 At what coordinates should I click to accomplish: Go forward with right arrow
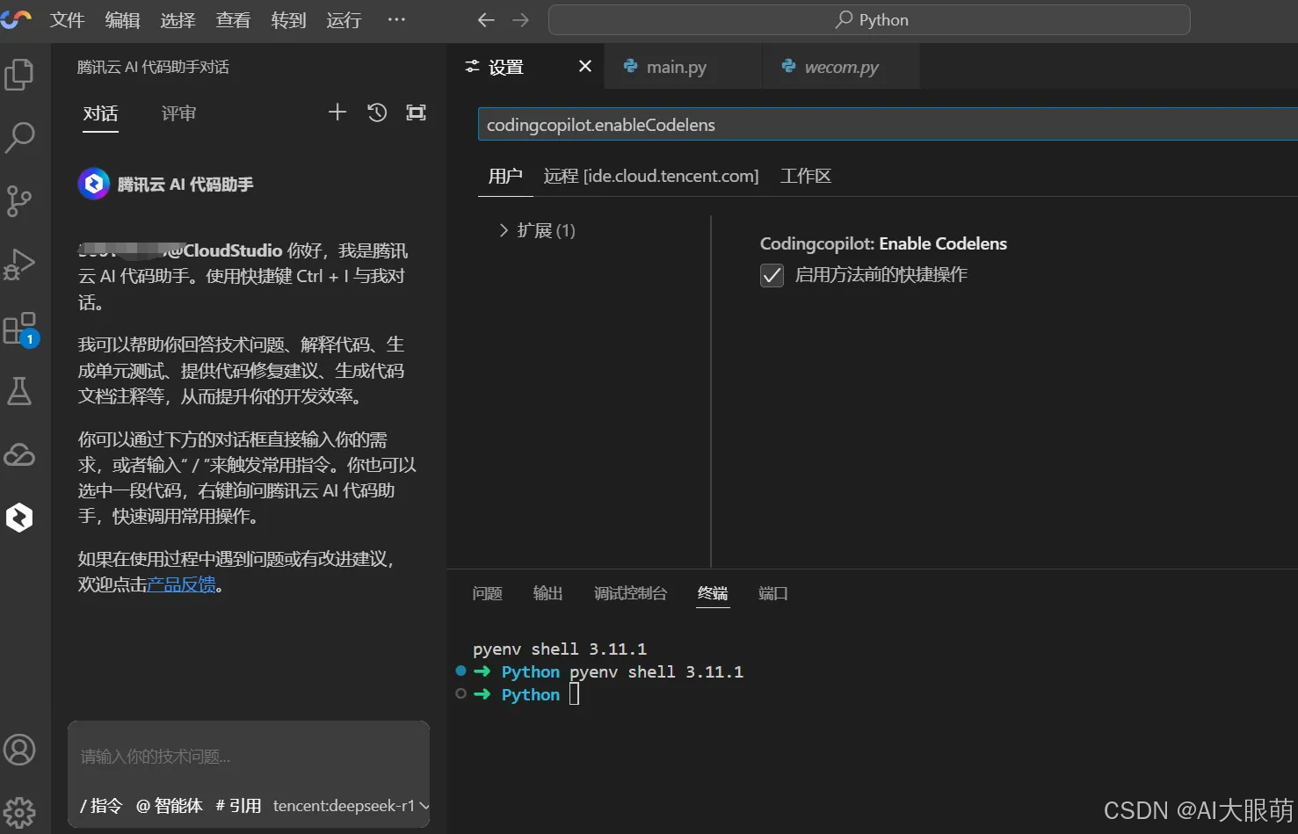tap(520, 20)
